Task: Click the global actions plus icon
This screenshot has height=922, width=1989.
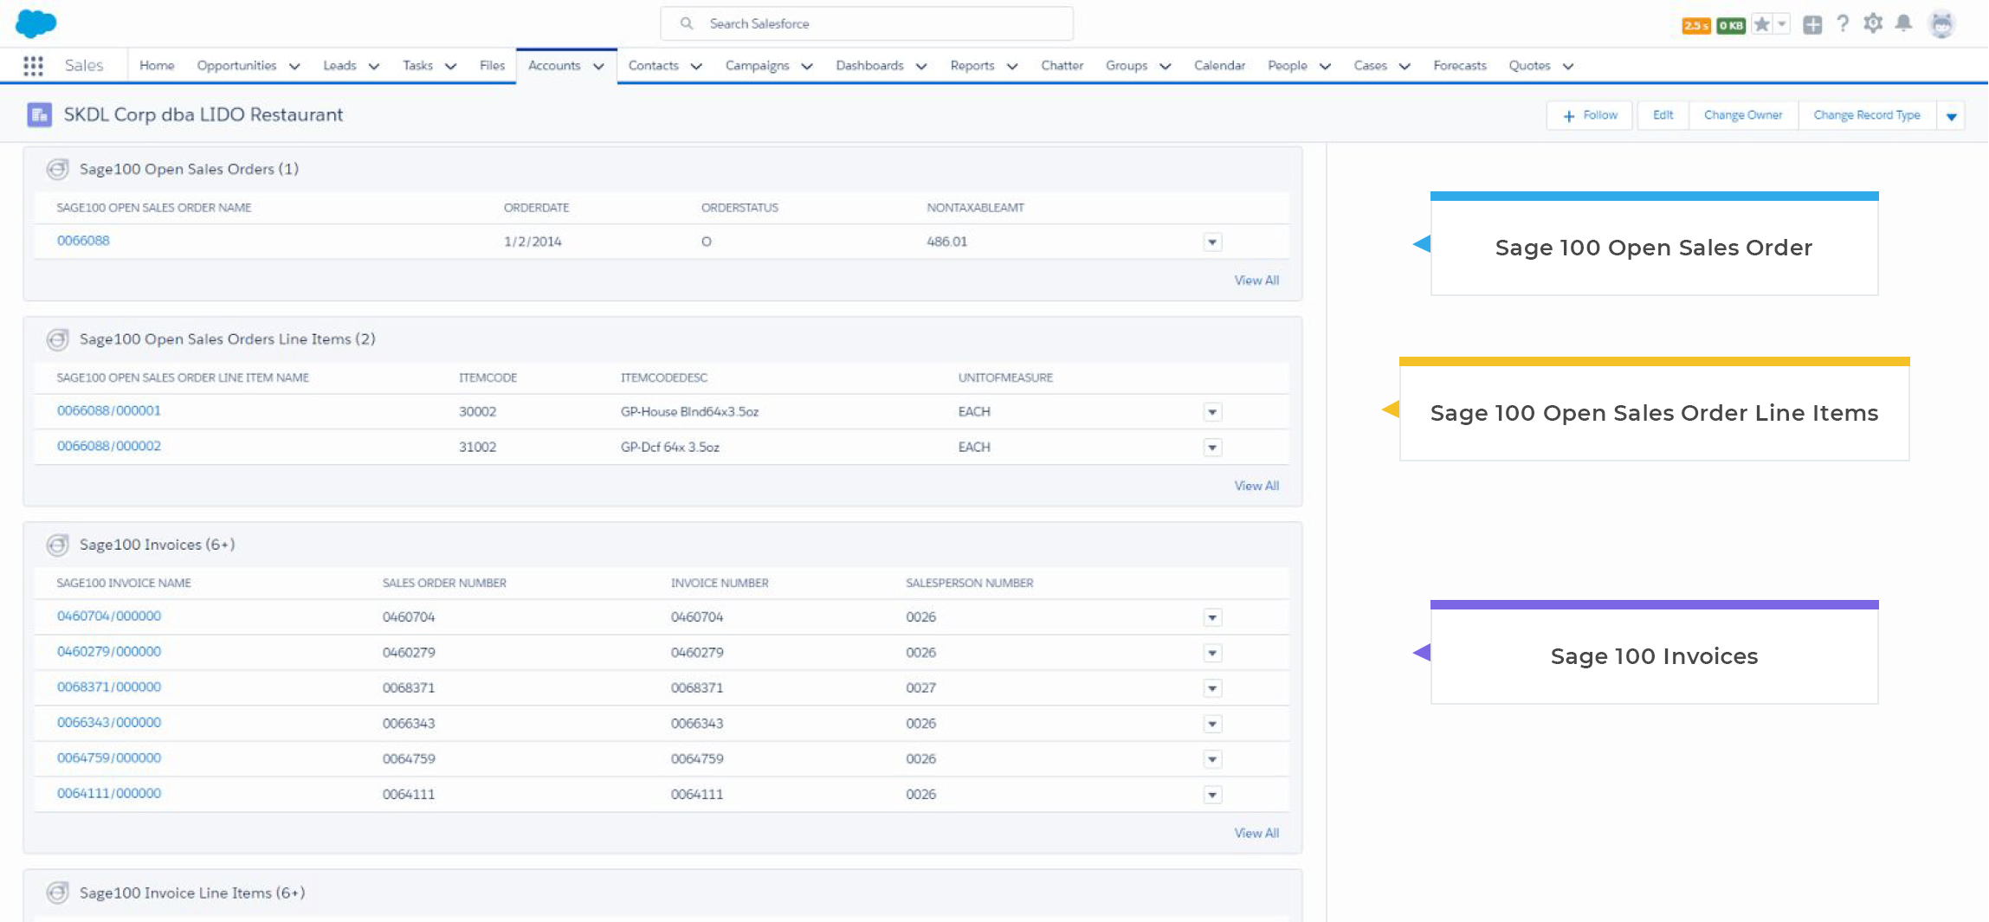Action: (1814, 23)
